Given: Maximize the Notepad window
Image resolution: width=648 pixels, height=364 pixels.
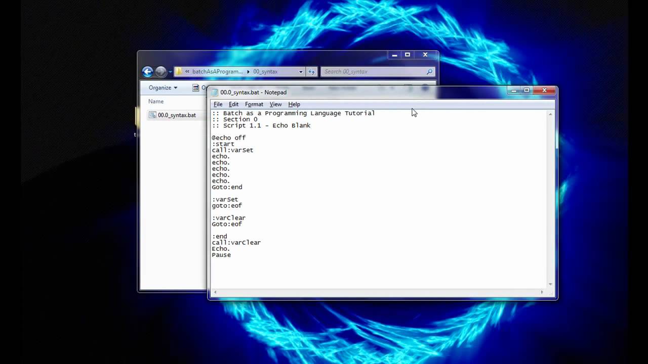Looking at the screenshot, I should click(x=526, y=90).
